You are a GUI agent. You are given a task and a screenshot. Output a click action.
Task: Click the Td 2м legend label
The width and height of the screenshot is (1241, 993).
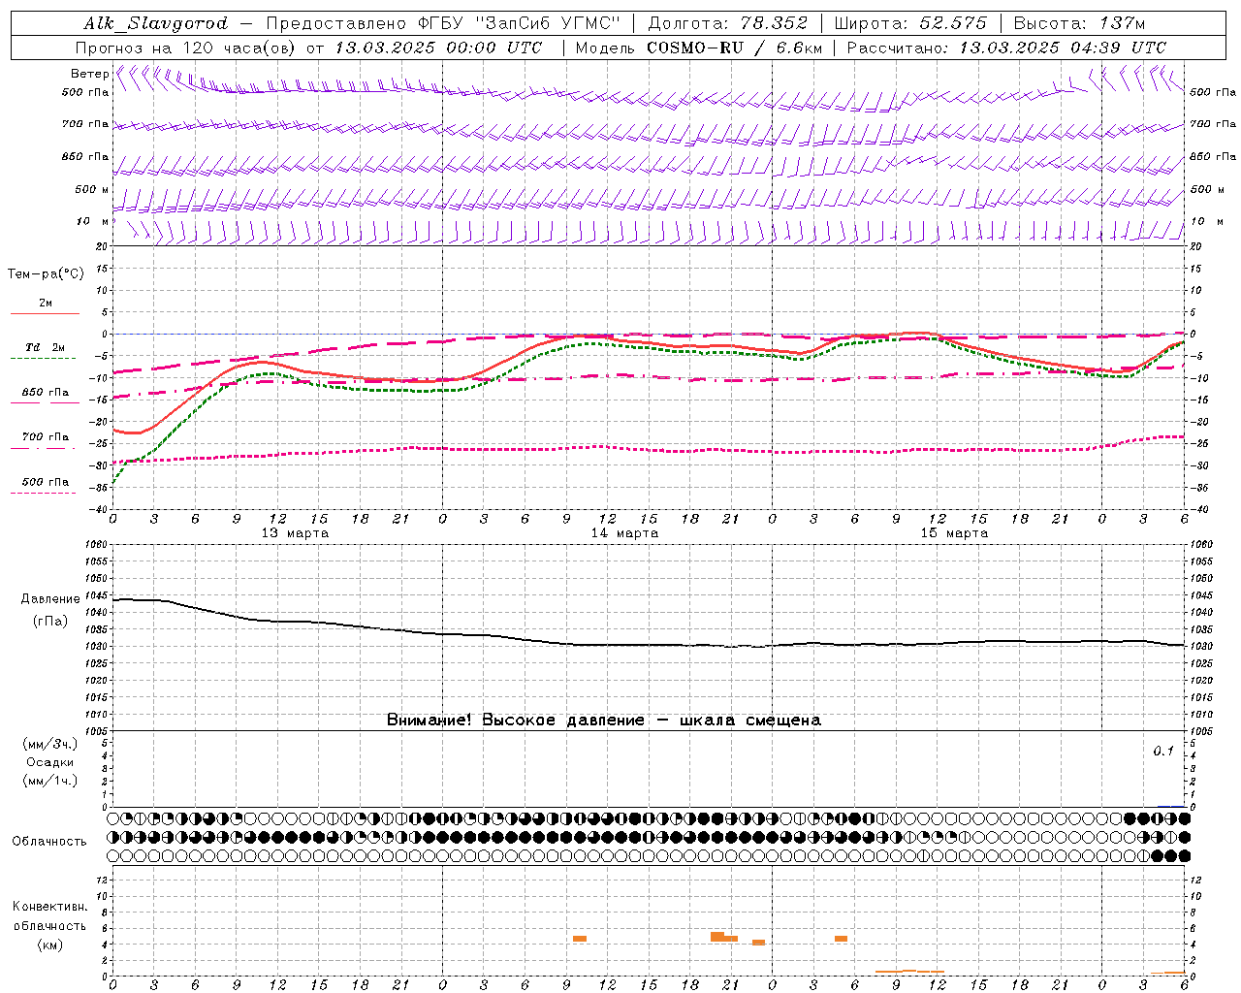click(x=46, y=347)
